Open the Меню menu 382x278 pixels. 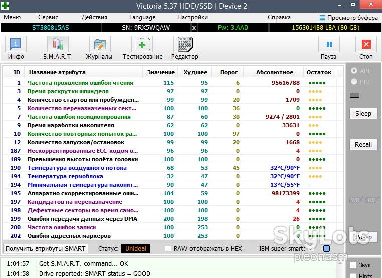coord(12,17)
